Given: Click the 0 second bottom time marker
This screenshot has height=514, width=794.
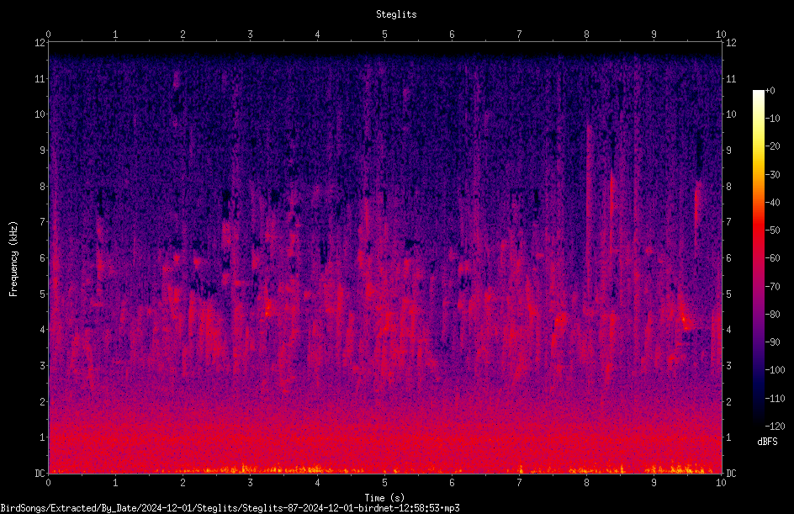Looking at the screenshot, I should click(48, 483).
